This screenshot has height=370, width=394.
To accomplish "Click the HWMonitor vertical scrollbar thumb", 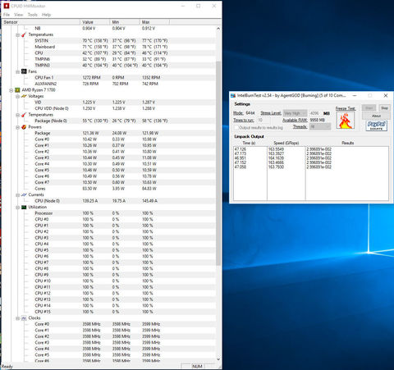I will coord(218,163).
